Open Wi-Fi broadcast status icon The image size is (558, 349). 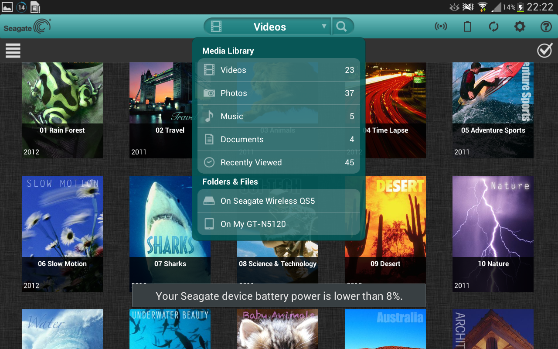pyautogui.click(x=441, y=27)
